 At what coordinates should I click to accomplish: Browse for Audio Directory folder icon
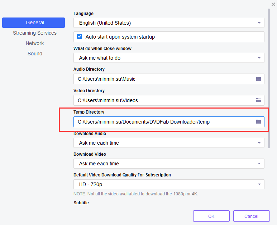[x=258, y=79]
